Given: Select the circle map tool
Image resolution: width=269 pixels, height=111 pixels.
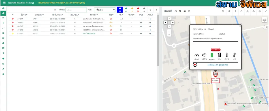Looking at the screenshot, I should pyautogui.click(x=241, y=11).
